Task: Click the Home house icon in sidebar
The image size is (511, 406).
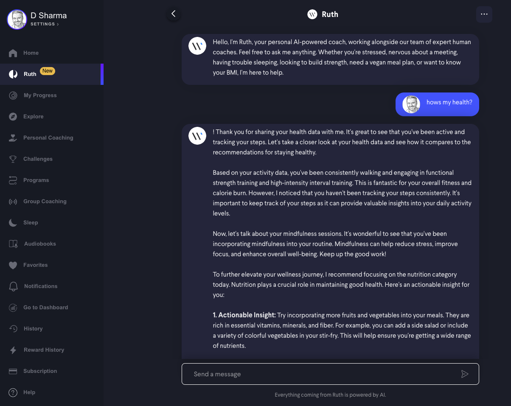Action: [13, 53]
